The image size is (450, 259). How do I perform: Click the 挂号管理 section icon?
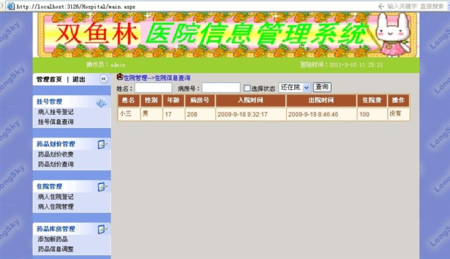[101, 103]
